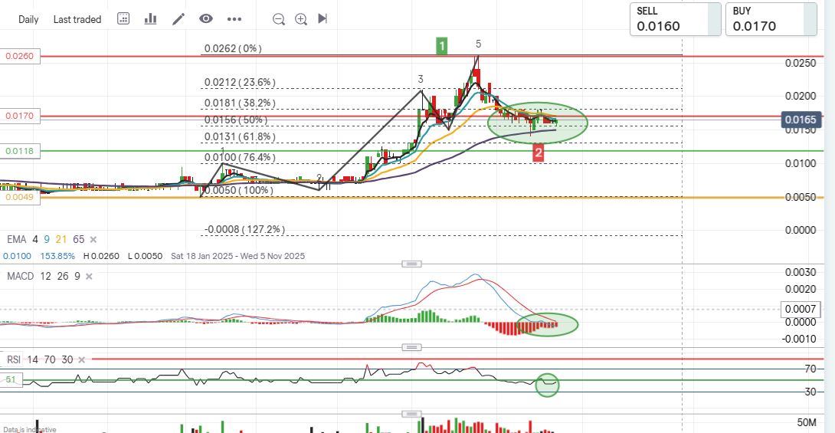Zoom out the chart with the minus magnifier
Viewport: 835px width, 433px height.
(279, 19)
